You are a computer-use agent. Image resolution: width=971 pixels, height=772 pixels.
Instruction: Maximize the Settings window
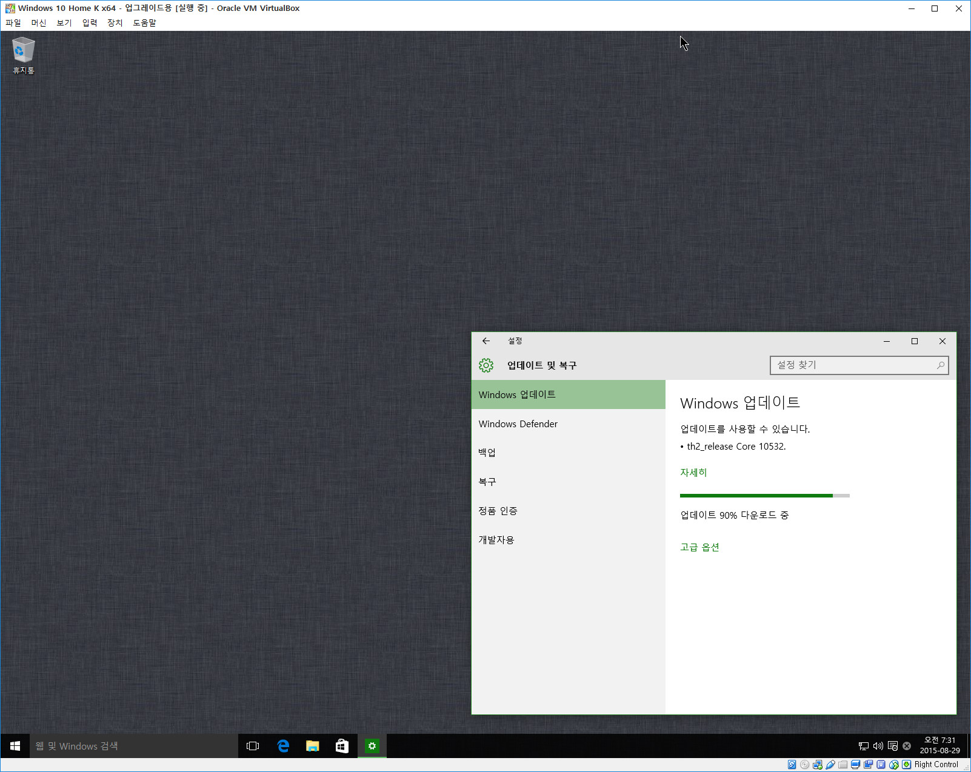[x=915, y=341]
